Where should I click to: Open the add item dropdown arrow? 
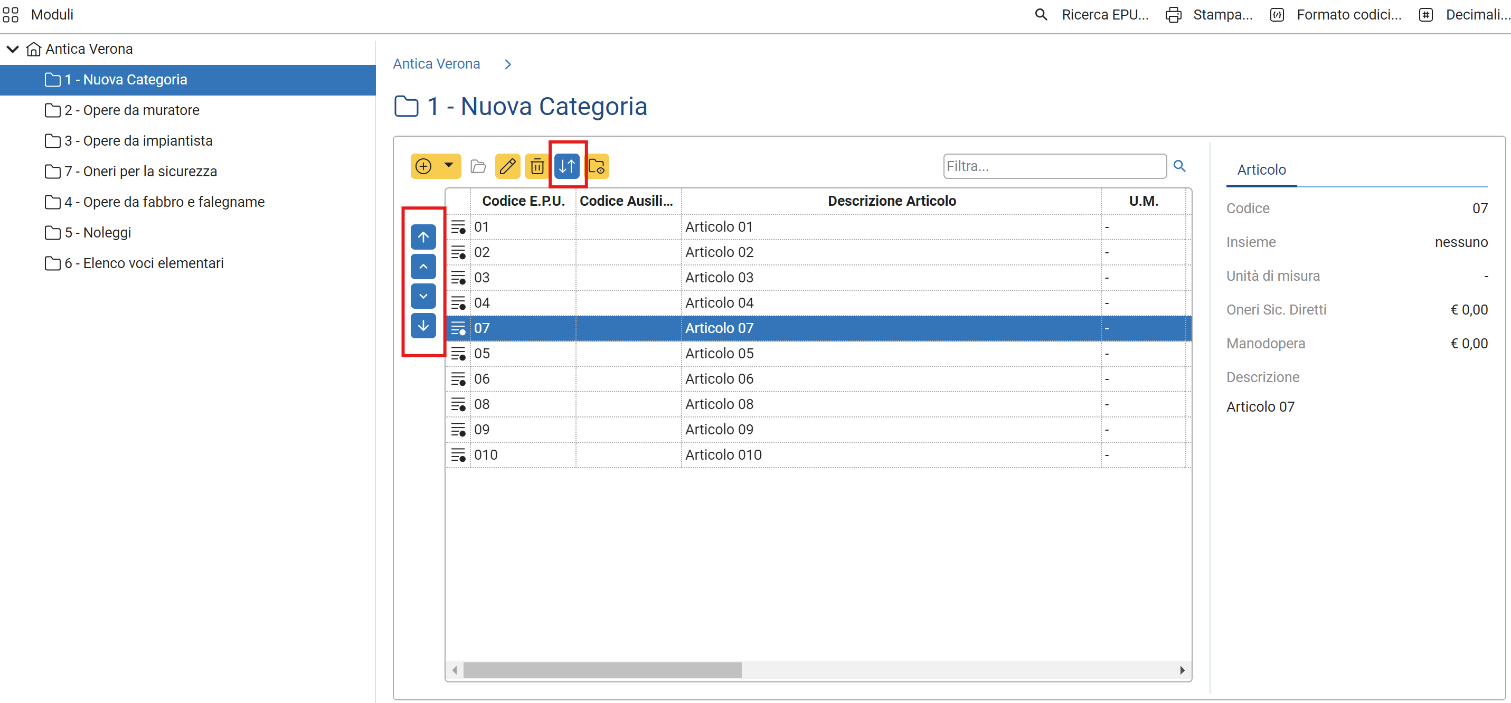(449, 165)
